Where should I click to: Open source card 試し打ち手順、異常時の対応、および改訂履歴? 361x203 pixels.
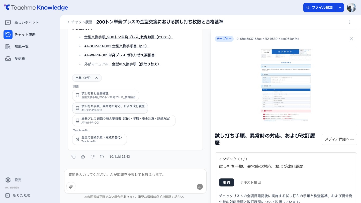click(110, 108)
